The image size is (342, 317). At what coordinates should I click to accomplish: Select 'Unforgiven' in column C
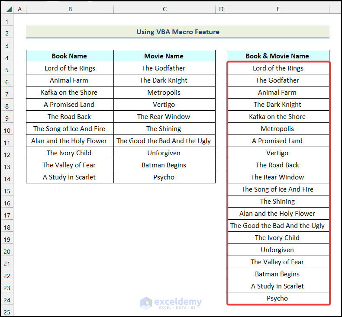click(165, 153)
